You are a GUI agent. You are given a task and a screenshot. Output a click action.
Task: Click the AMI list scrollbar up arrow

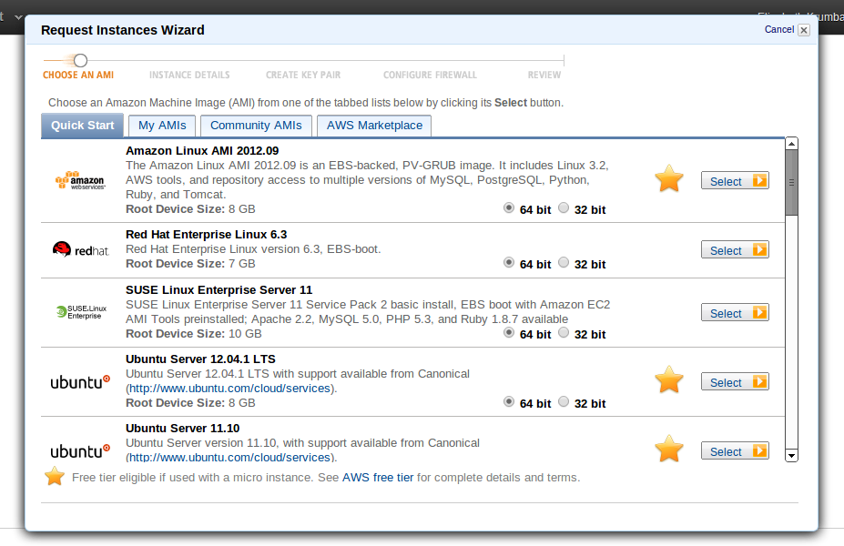791,144
